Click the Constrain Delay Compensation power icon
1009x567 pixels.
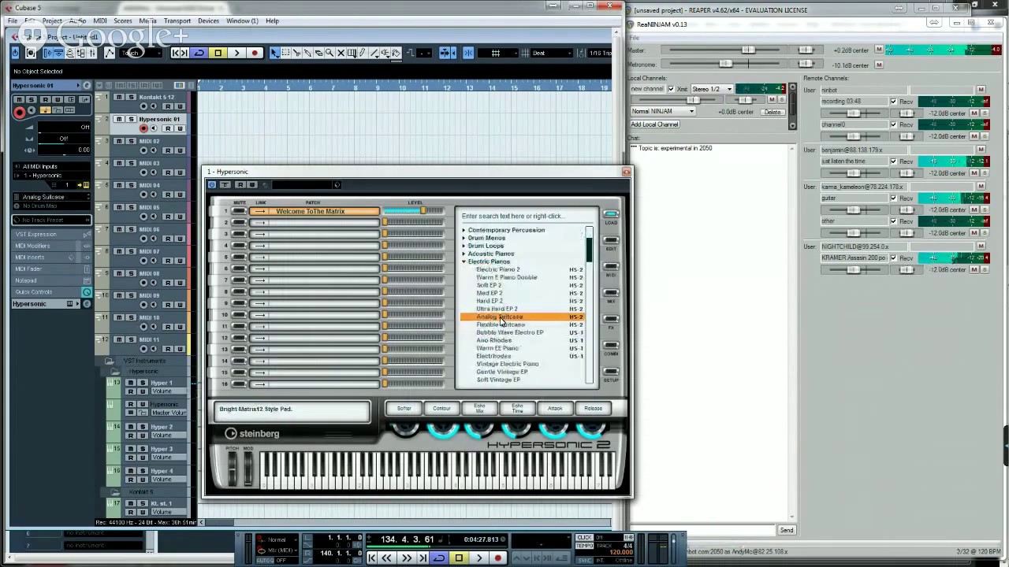click(14, 53)
